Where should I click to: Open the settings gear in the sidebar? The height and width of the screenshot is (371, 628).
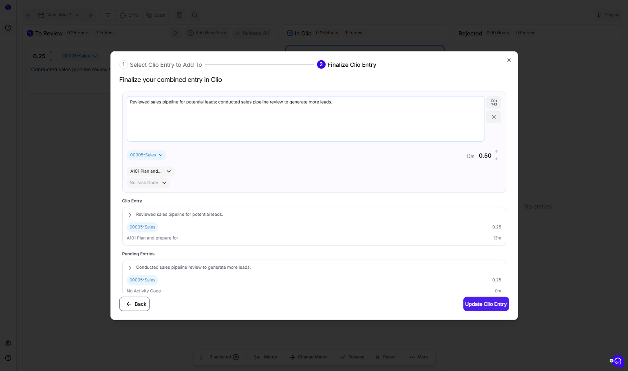pos(8,343)
